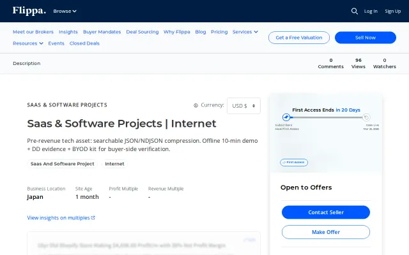The width and height of the screenshot is (409, 255).
Task: Expand the Browse dropdown
Action: 65,11
